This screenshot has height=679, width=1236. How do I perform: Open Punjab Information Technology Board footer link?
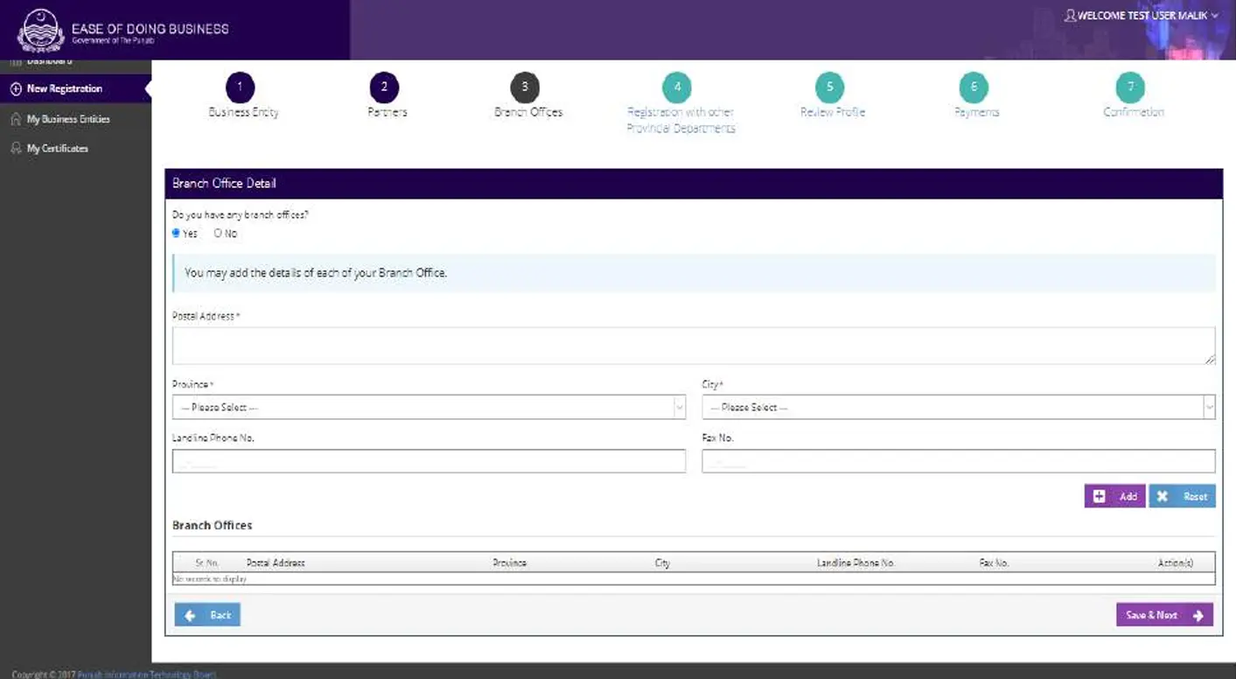click(x=146, y=675)
